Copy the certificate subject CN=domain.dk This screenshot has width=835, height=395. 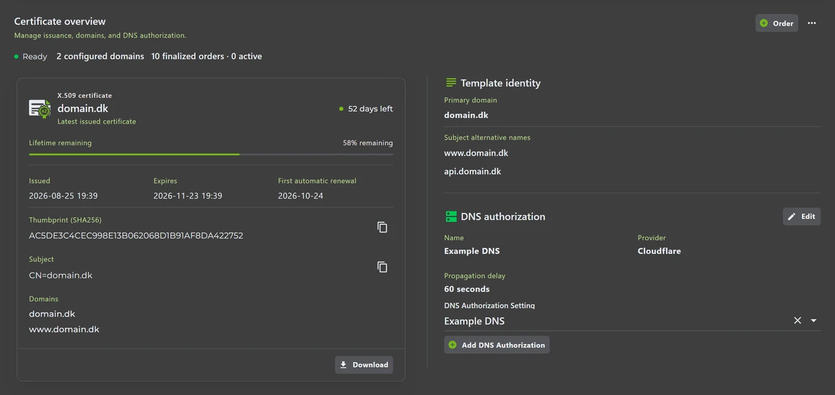pyautogui.click(x=382, y=267)
